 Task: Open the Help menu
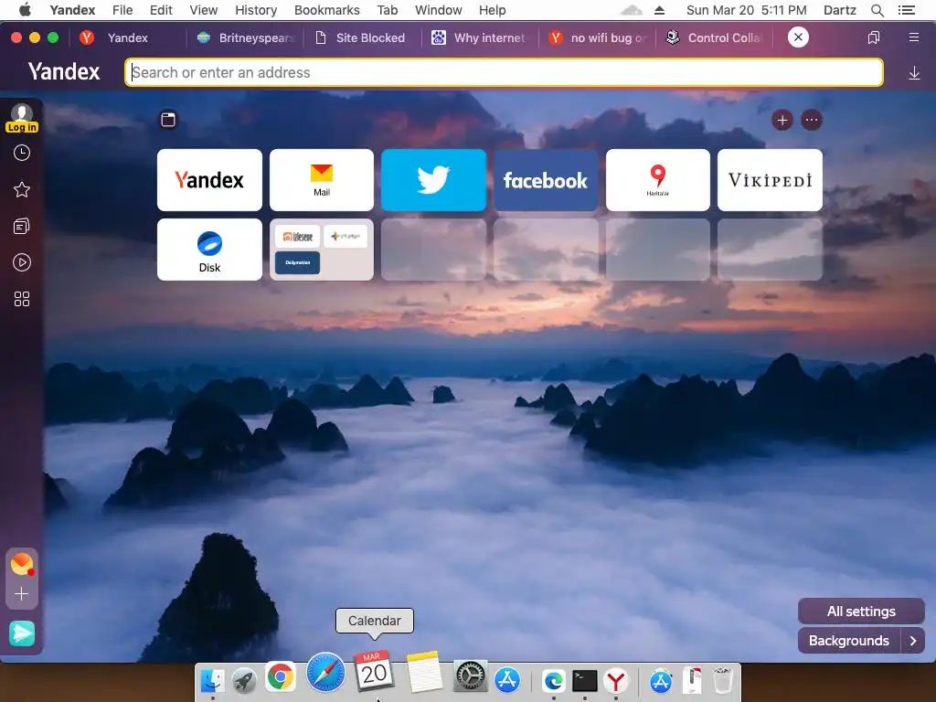pos(493,10)
